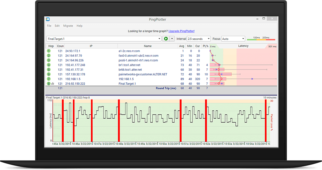Screen dimensions: 322x170
Task: Click the Name column header
Action: point(148,46)
